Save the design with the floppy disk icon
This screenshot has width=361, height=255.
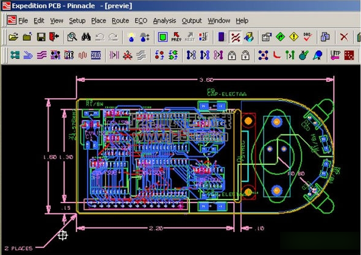tap(41, 37)
